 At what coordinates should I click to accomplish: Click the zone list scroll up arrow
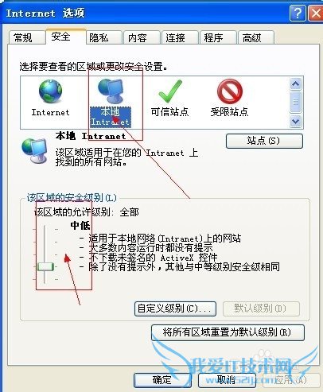(x=295, y=84)
